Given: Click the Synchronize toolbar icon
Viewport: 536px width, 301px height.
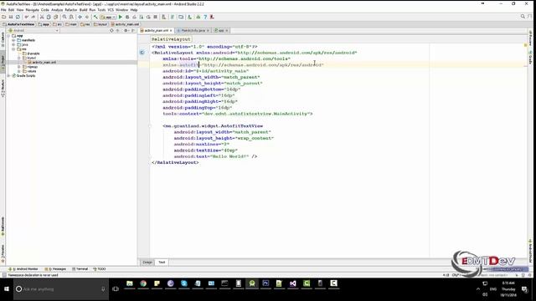Looking at the screenshot, I should (18, 17).
